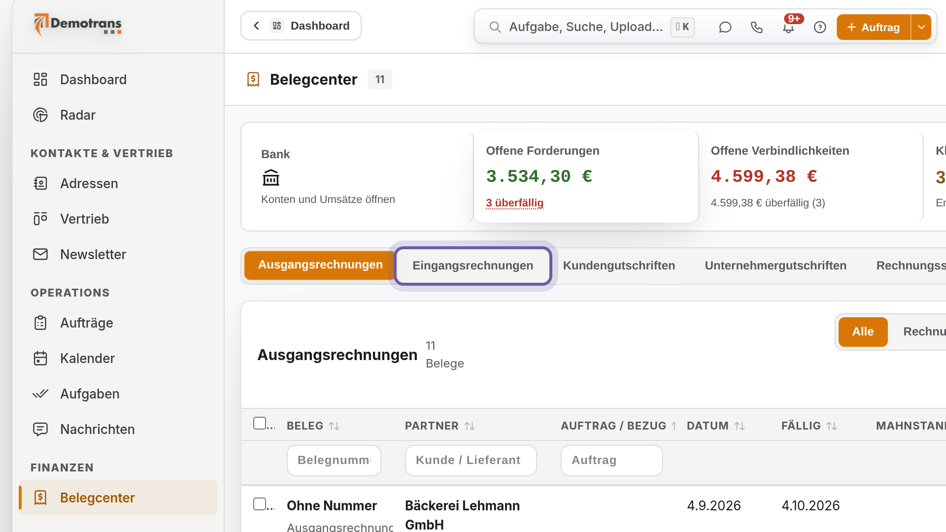Image resolution: width=946 pixels, height=532 pixels.
Task: Expand the Auftrag button dropdown arrow
Action: [x=921, y=27]
